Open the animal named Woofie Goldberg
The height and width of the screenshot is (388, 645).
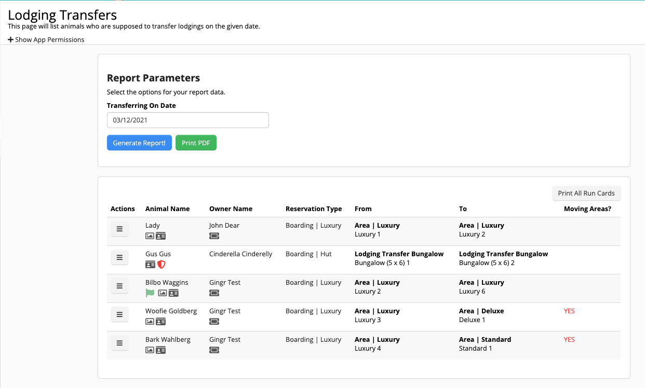tap(171, 311)
